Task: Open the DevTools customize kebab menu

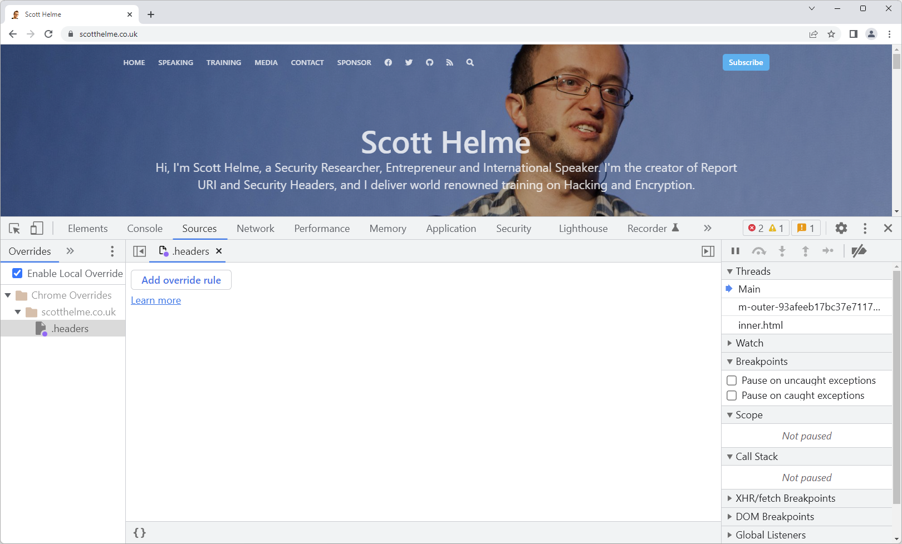Action: click(865, 228)
